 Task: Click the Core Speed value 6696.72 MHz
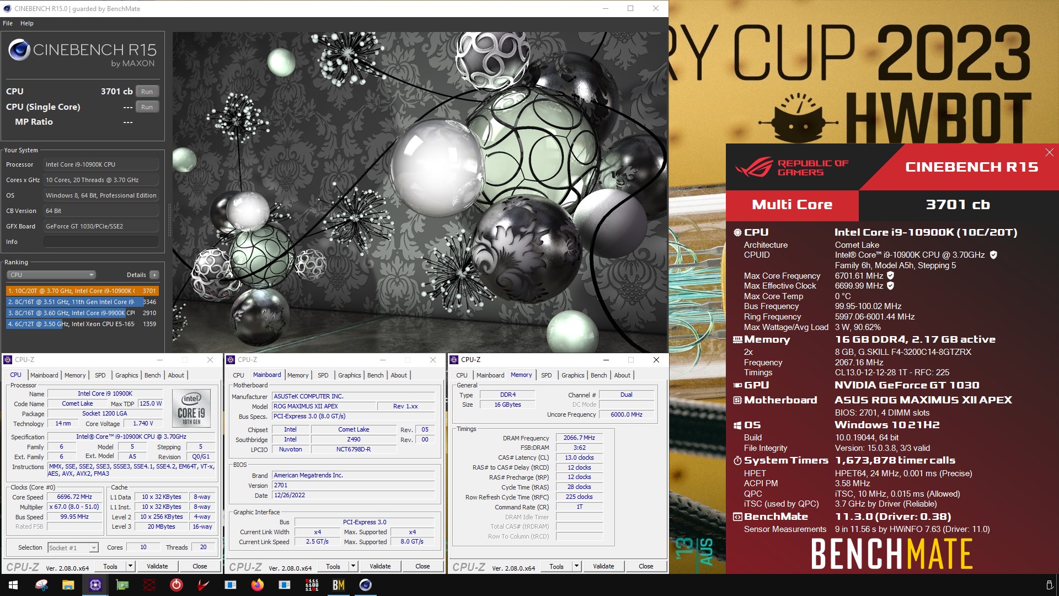coord(74,497)
